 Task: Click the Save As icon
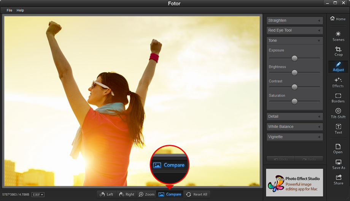pyautogui.click(x=338, y=164)
